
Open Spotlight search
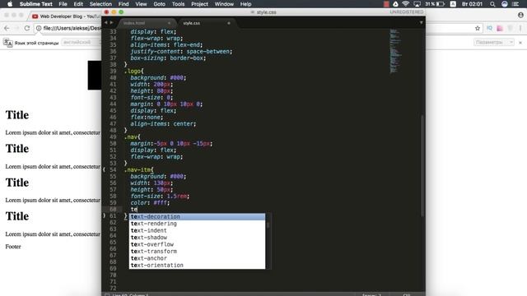492,4
